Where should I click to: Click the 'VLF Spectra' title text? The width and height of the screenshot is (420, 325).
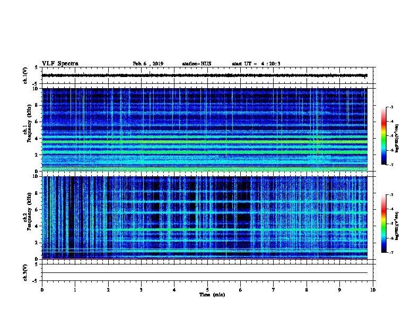pyautogui.click(x=60, y=64)
